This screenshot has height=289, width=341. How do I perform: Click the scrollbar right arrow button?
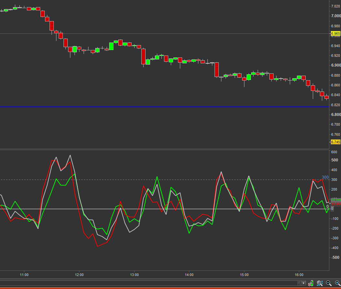304,283
